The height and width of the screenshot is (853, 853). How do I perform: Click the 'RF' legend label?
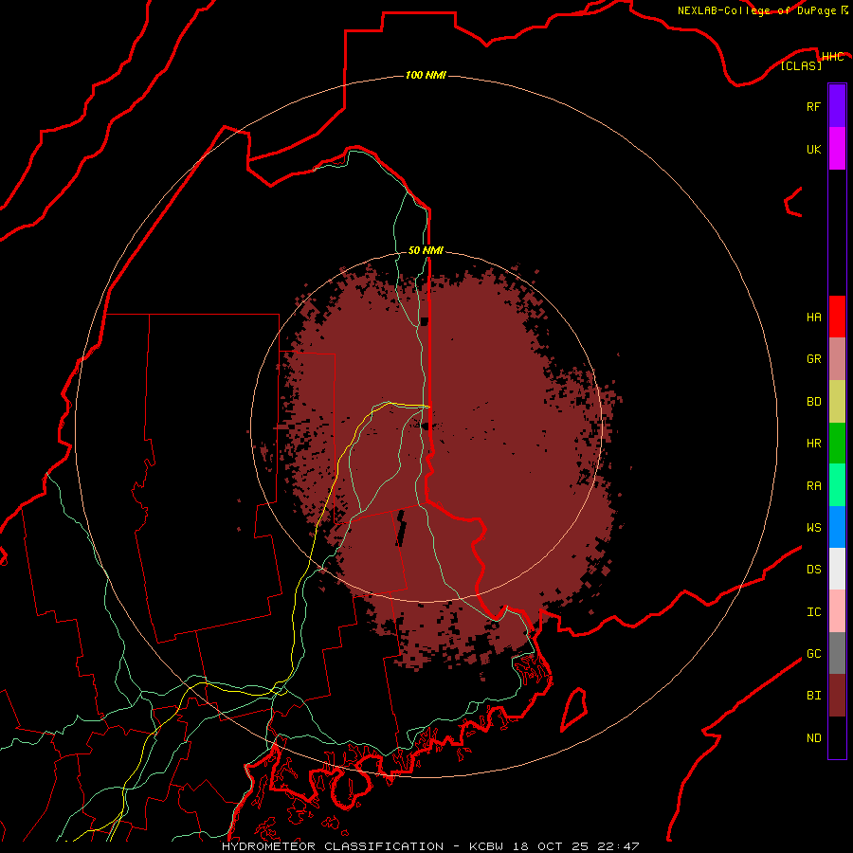click(x=813, y=106)
